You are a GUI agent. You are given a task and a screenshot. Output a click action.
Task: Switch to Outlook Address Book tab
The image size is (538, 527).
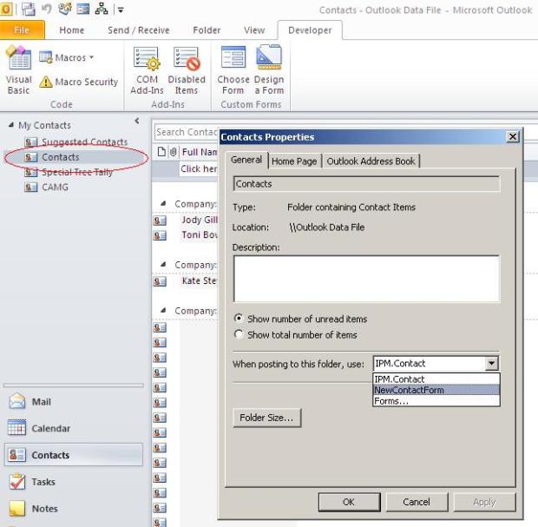[x=371, y=161]
